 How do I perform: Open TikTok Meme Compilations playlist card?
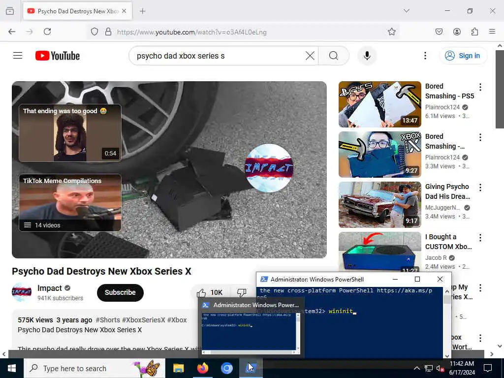(x=70, y=202)
